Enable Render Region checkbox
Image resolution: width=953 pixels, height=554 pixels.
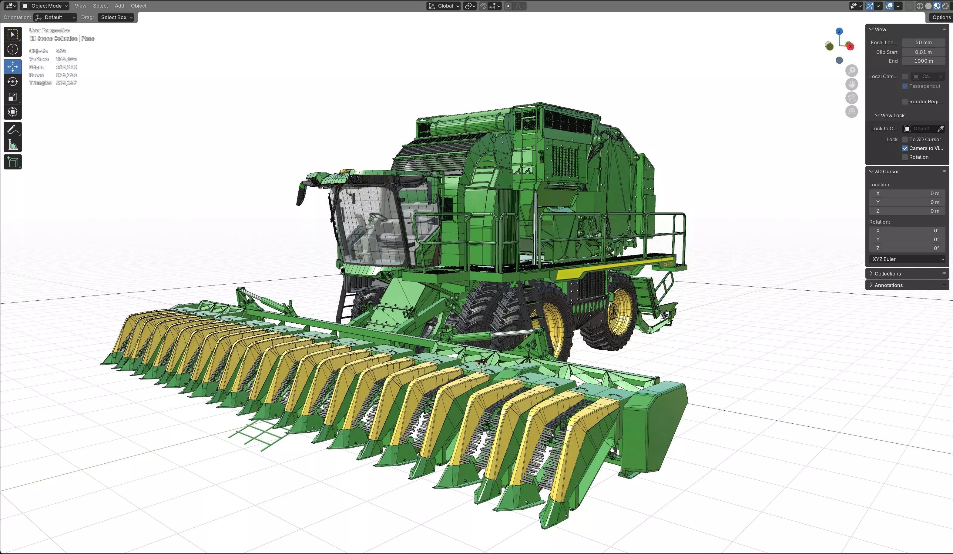(x=904, y=102)
